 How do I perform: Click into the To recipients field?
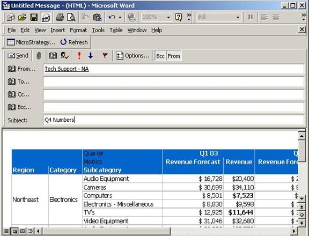[x=173, y=82]
